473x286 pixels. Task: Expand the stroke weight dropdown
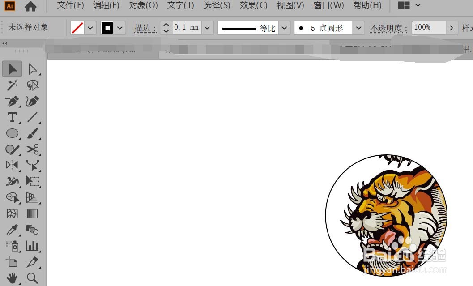207,28
